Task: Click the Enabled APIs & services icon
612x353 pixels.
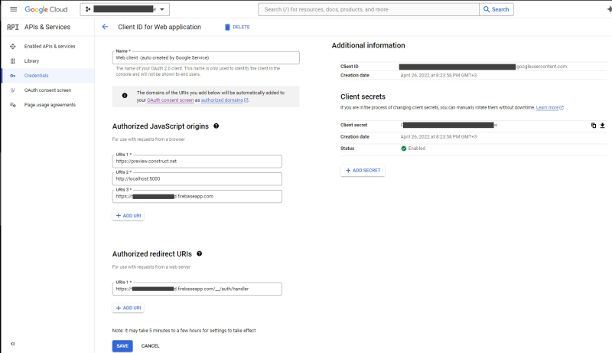Action: (13, 46)
